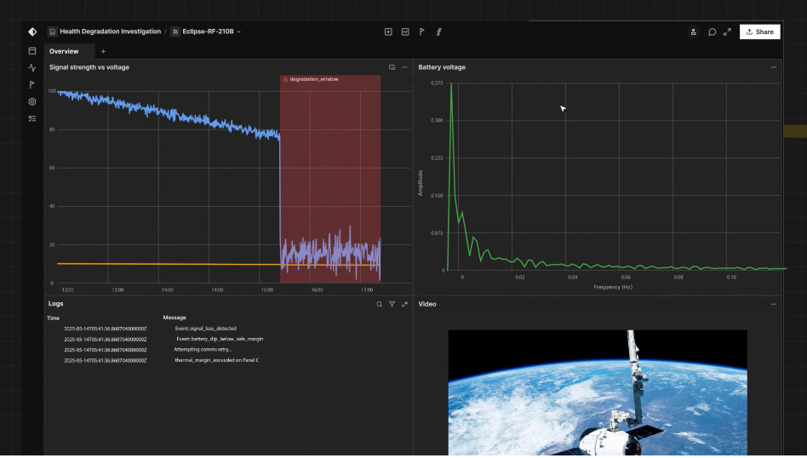
Task: Switch to the Overview tab
Action: point(64,51)
